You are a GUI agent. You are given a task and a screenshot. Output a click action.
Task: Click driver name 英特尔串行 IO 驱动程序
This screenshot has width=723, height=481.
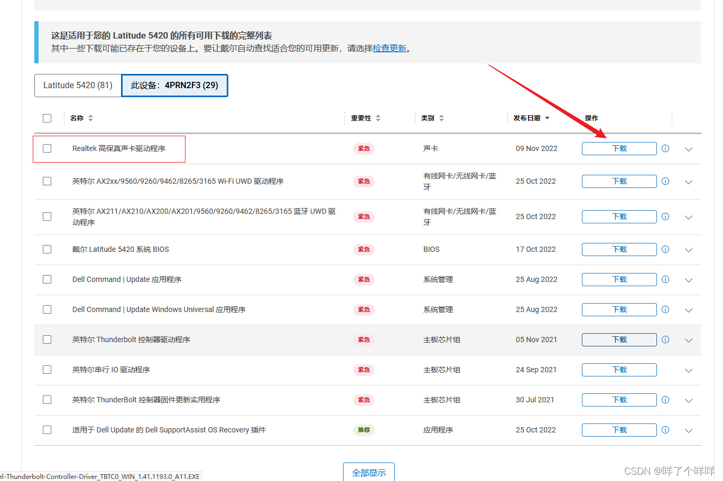[x=111, y=370]
